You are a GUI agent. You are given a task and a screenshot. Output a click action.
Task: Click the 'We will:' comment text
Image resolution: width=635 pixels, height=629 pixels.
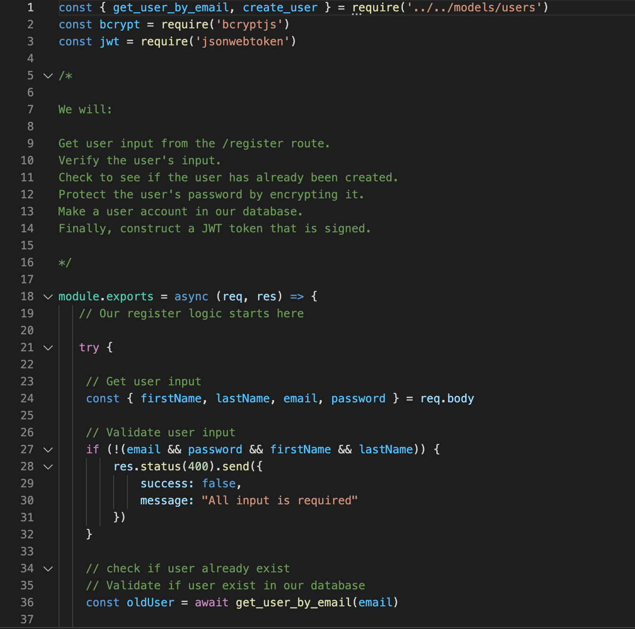85,110
